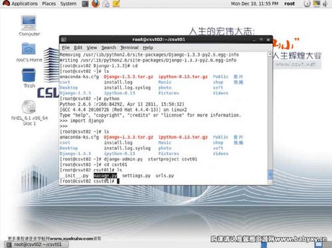Open the terminal window menu icon in titlebar
Image resolution: width=332 pixels, height=248 pixels.
coord(64,40)
